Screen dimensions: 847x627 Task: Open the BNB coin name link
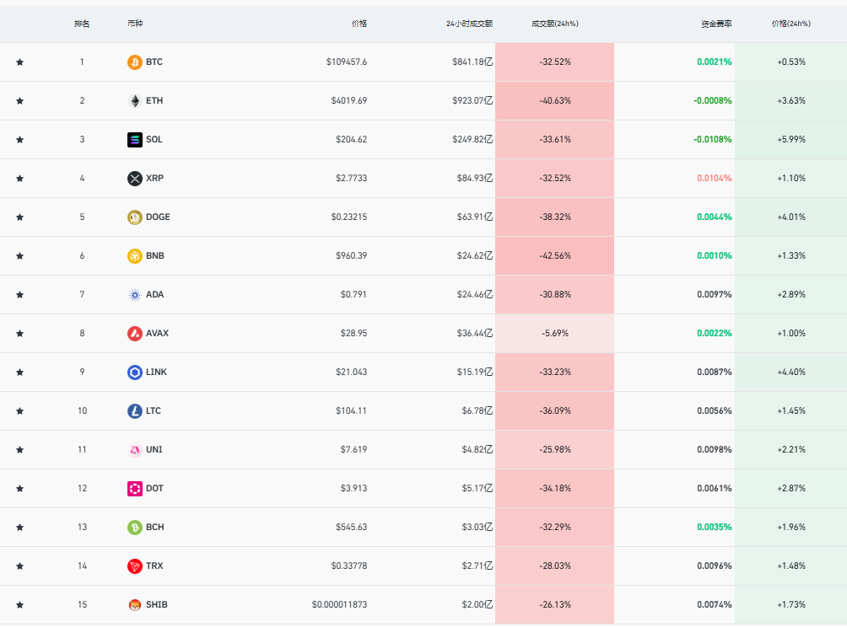click(x=155, y=256)
